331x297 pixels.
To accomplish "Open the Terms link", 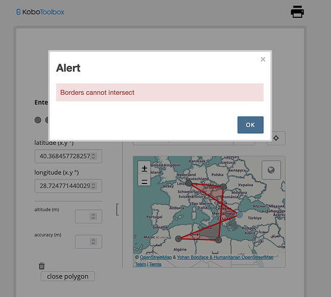I will [155, 264].
